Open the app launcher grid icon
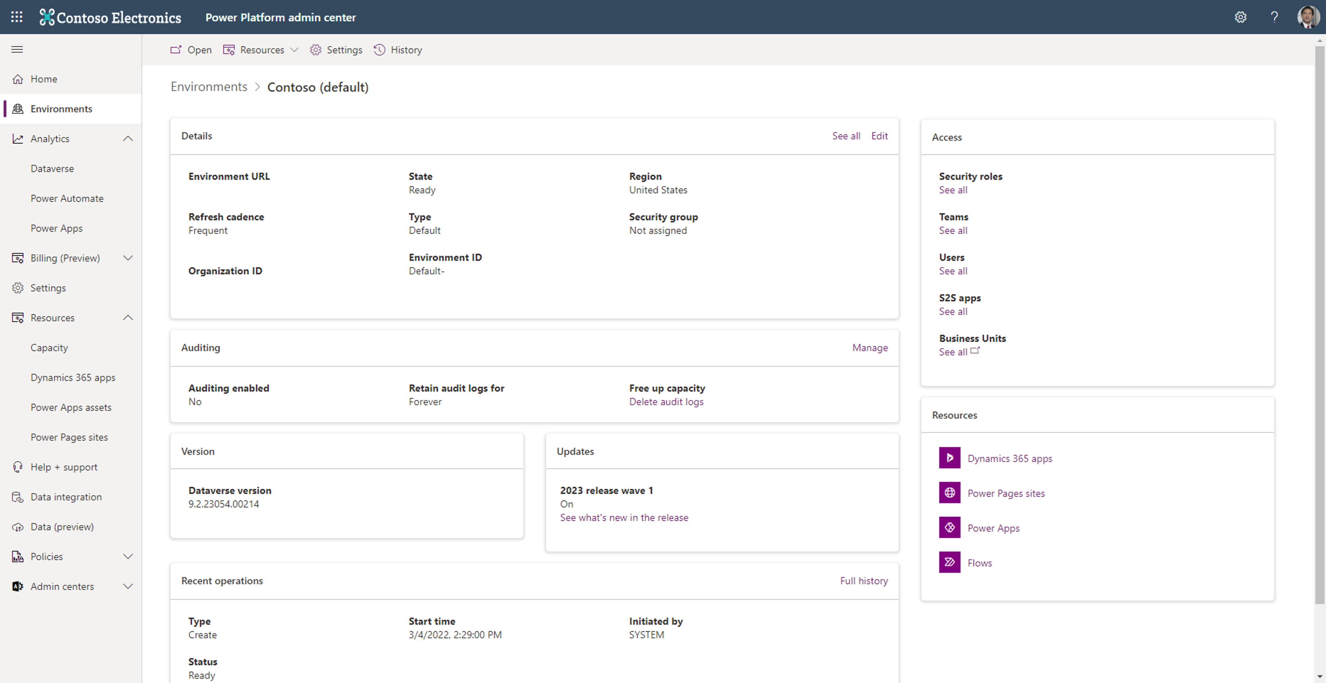 [16, 17]
